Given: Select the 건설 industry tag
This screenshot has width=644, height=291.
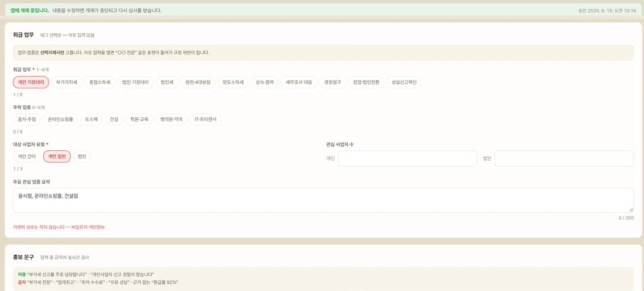Looking at the screenshot, I should point(114,120).
